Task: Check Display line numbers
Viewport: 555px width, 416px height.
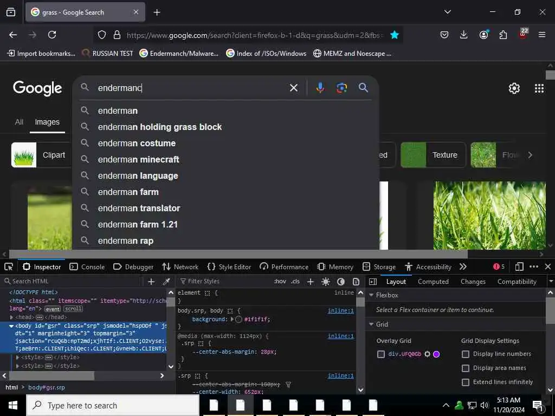Action: pyautogui.click(x=466, y=354)
